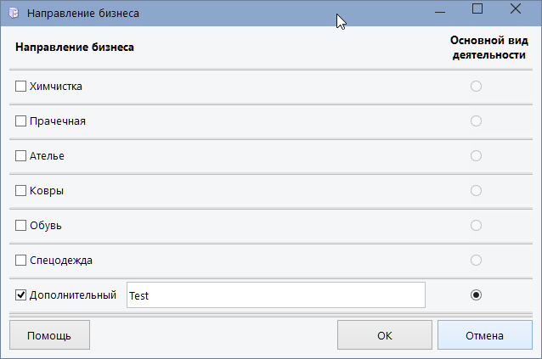This screenshot has width=542, height=359.
Task: Click the Дополнительный main activity radio button
Action: tap(476, 294)
